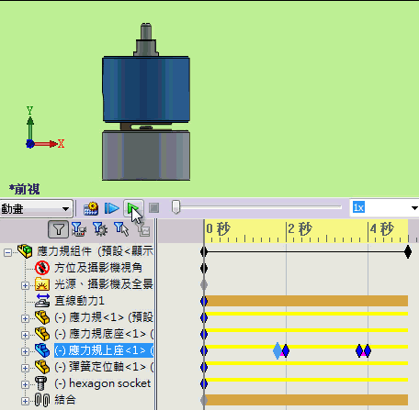Click the Filter Results icon
Image resolution: width=419 pixels, height=410 pixels.
pos(143,230)
